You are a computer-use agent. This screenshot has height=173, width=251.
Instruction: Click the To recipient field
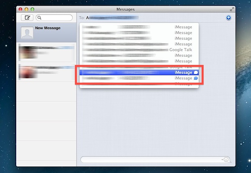pos(152,18)
